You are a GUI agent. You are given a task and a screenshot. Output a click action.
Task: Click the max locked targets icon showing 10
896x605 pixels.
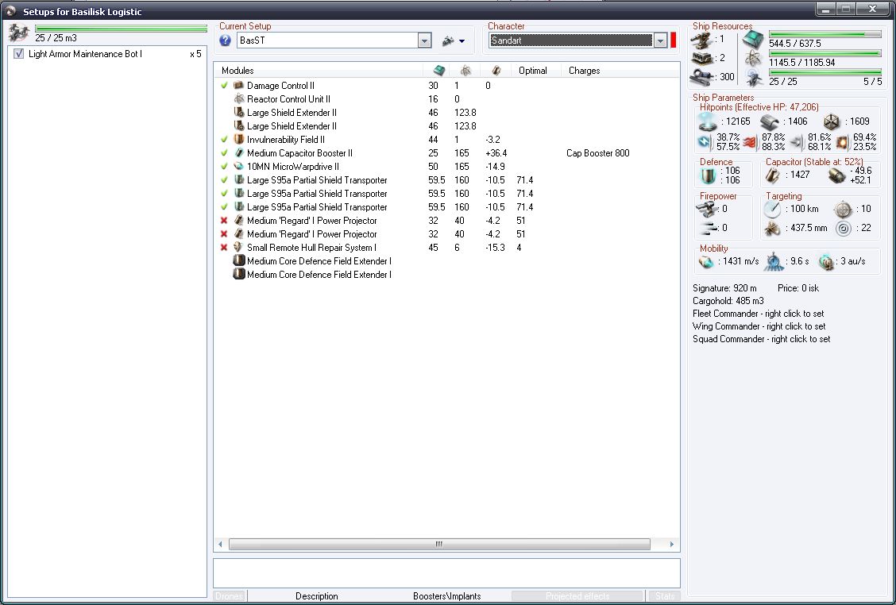843,209
